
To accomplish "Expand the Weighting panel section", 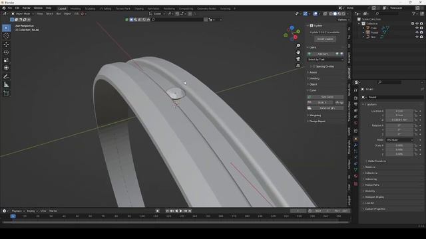I will tap(315, 116).
